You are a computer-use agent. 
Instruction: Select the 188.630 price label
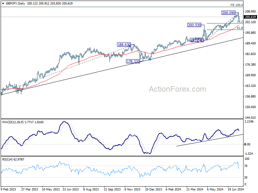click(x=124, y=45)
